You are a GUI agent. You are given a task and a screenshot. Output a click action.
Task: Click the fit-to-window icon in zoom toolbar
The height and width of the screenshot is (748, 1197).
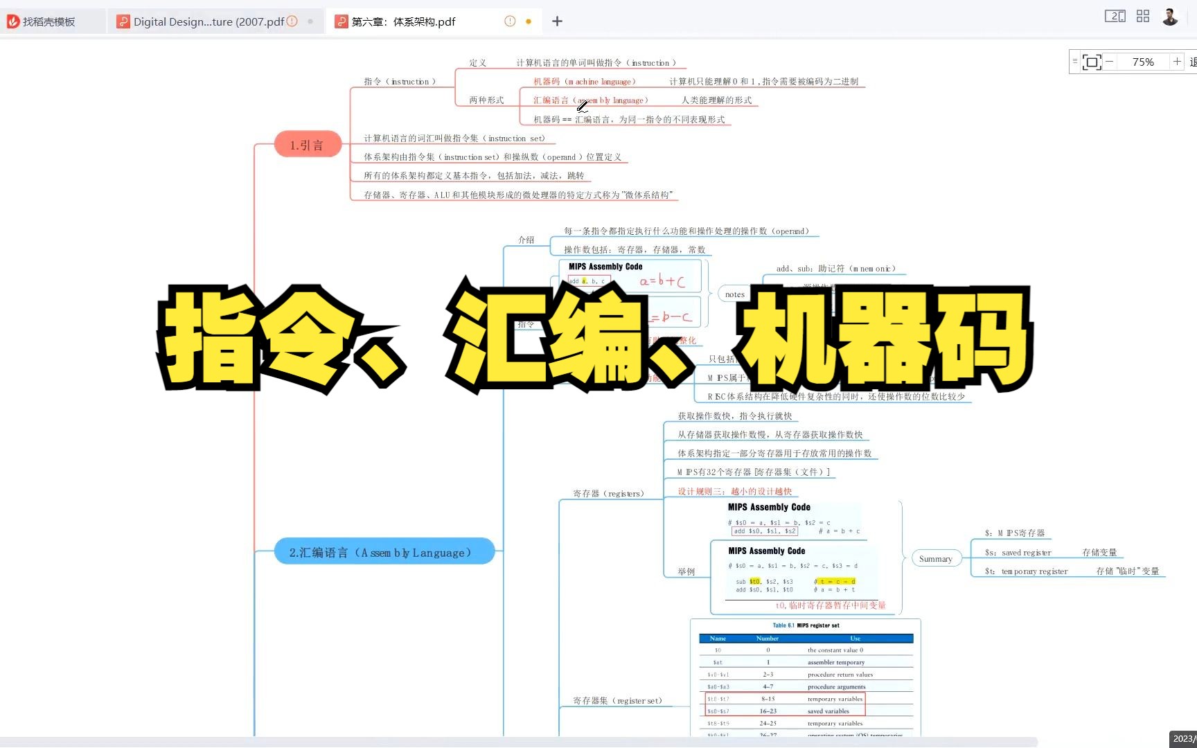point(1092,62)
